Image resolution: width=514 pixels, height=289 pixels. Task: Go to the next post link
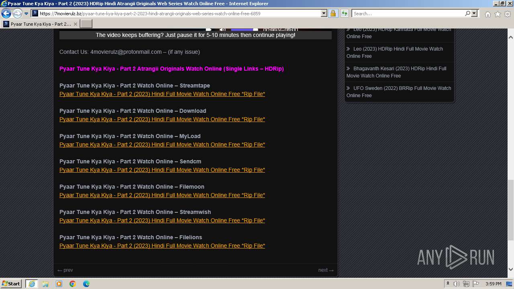(326, 270)
